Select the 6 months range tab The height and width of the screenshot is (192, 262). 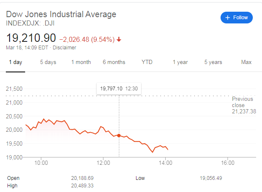[x=114, y=62]
